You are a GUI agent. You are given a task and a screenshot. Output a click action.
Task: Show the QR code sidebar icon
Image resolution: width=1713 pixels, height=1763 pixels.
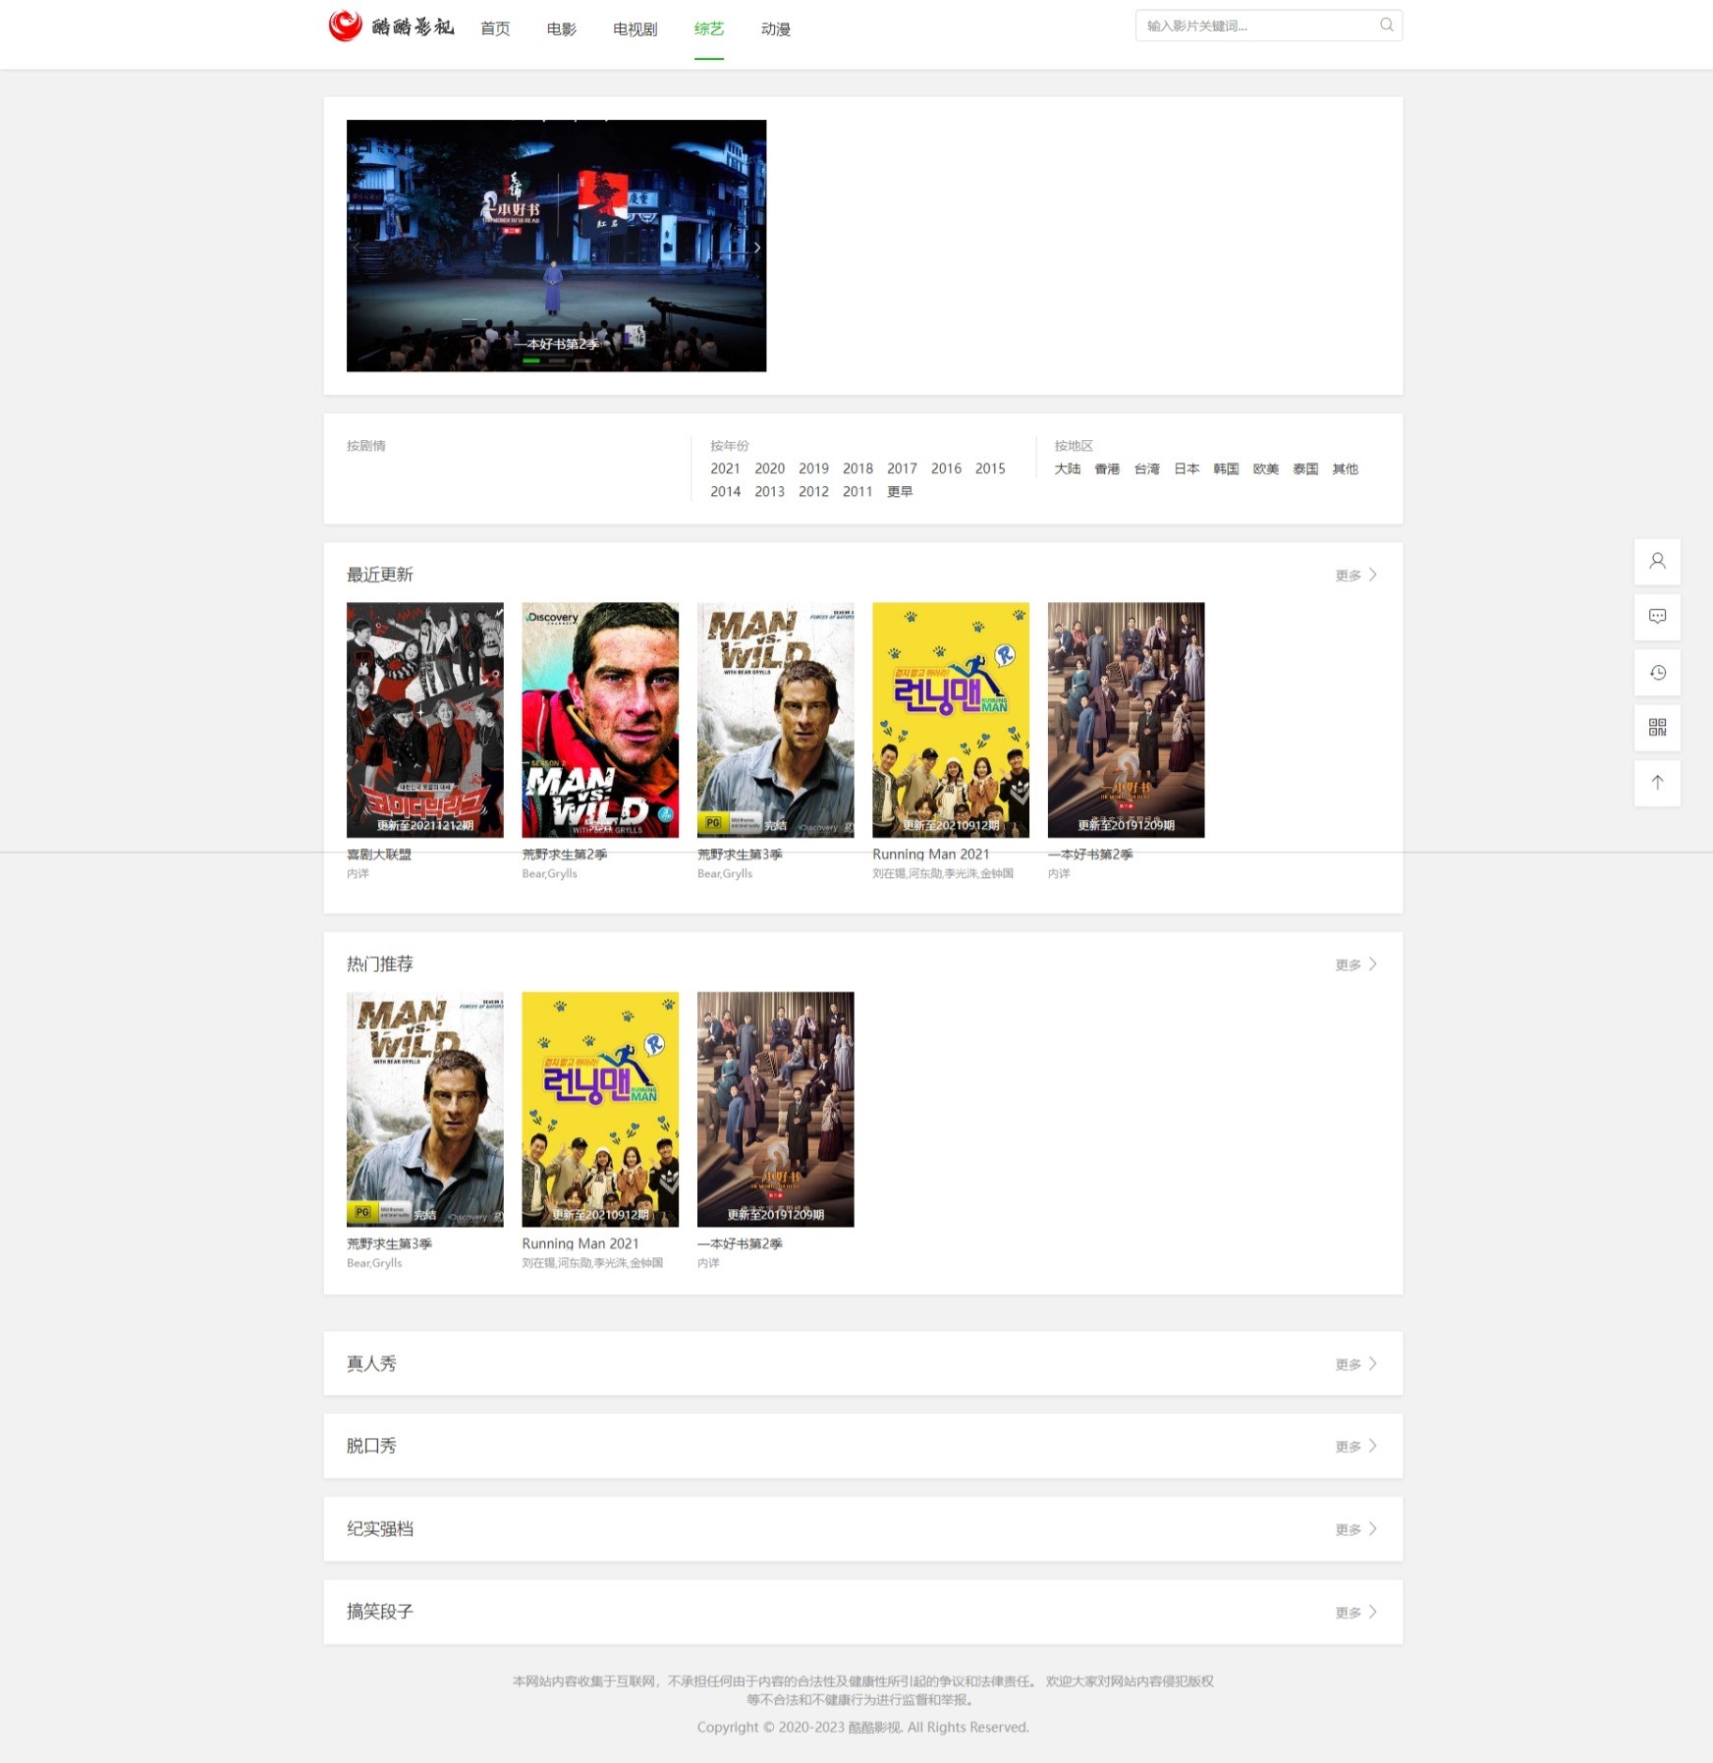tap(1657, 728)
